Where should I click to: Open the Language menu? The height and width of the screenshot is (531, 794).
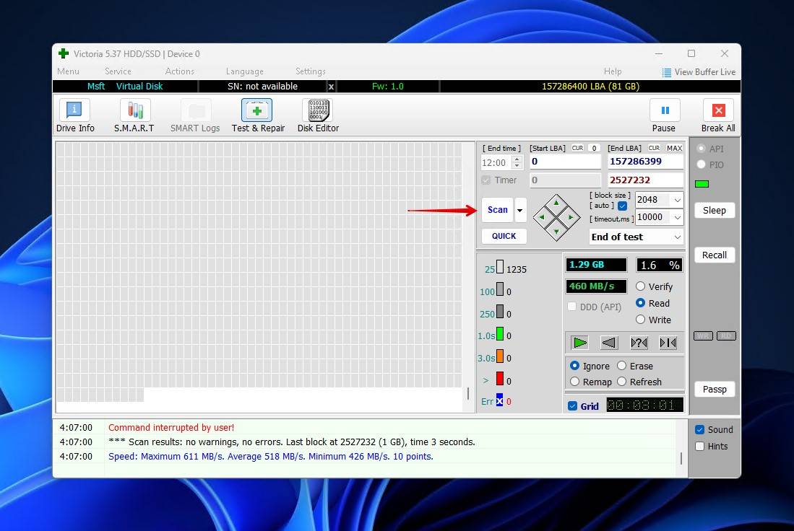244,71
